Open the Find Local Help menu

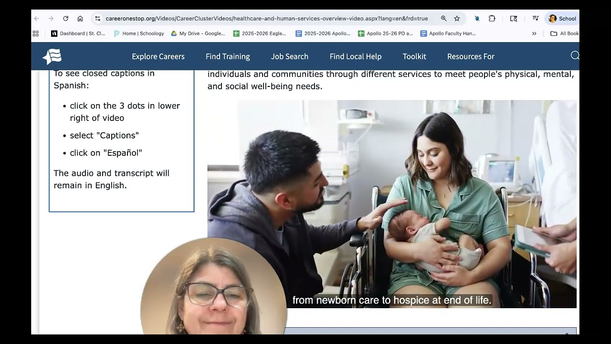point(356,56)
